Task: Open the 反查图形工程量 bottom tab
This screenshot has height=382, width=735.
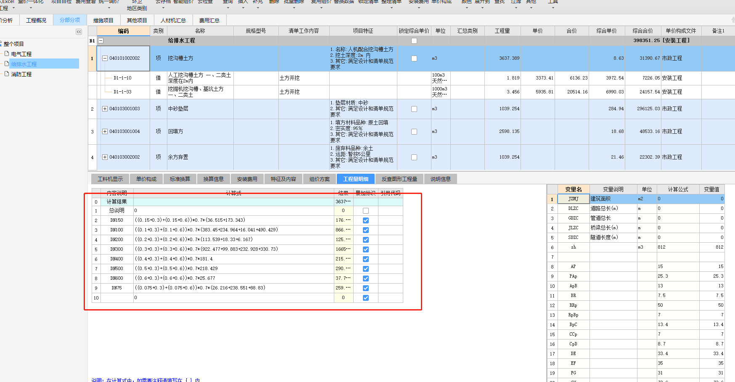Action: tap(399, 179)
